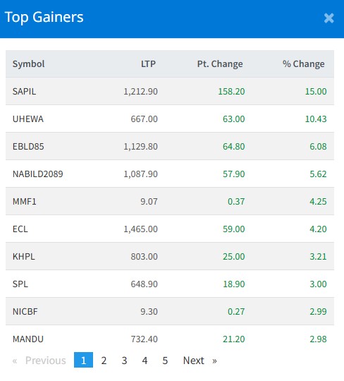Close the Top Gainers dialog

(x=328, y=18)
